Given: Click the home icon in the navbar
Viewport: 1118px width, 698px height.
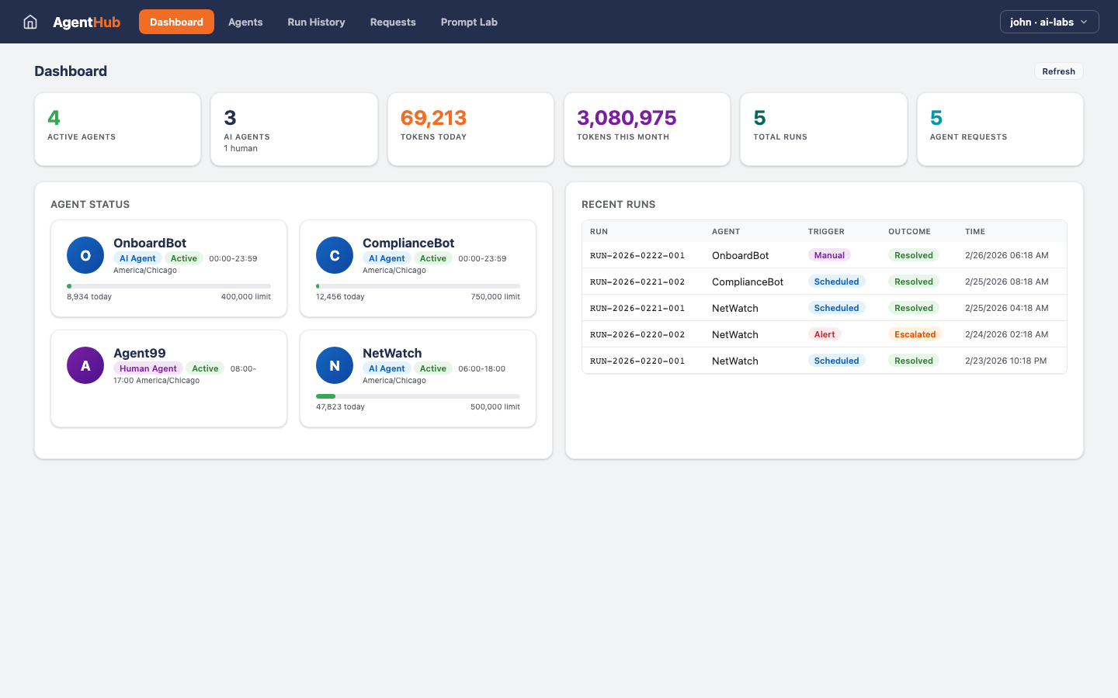Looking at the screenshot, I should coord(30,22).
